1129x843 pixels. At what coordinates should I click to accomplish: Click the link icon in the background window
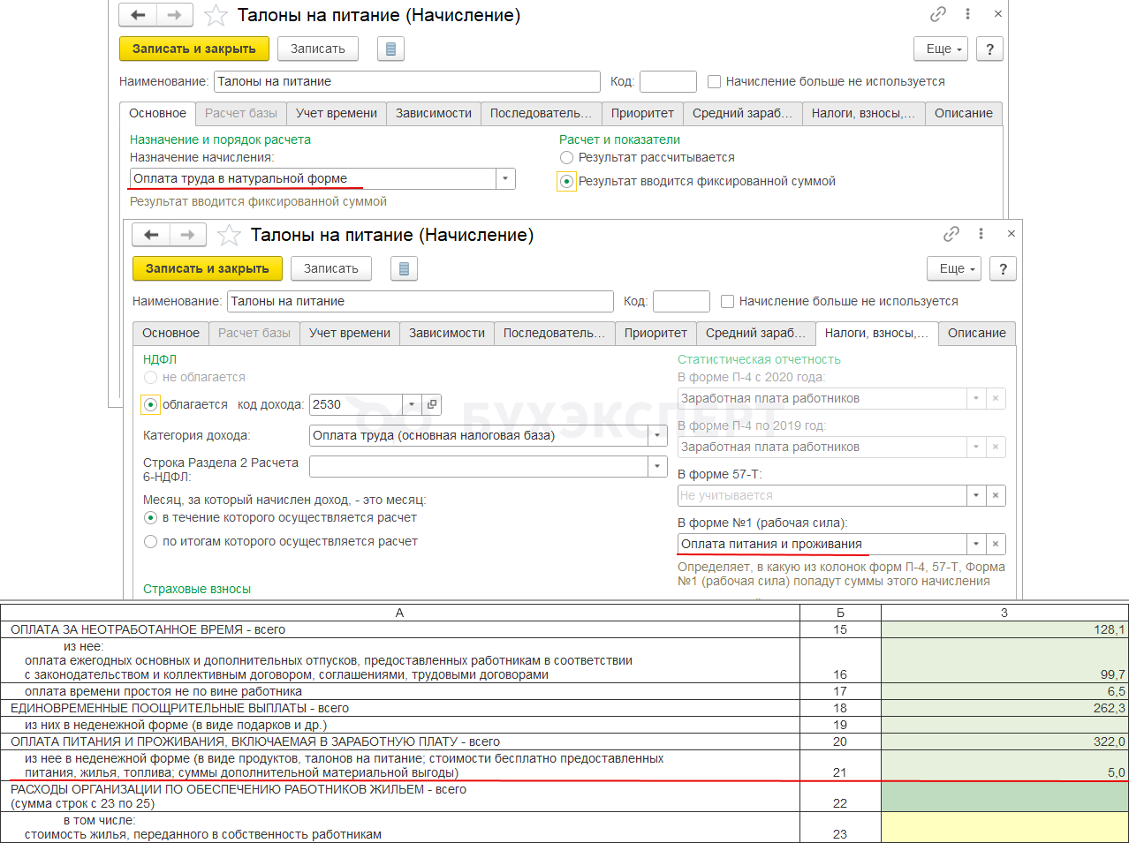(x=938, y=14)
